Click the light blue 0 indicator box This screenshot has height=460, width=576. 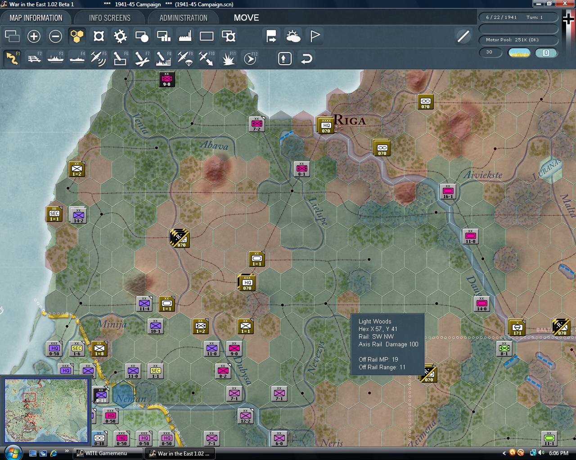point(546,53)
